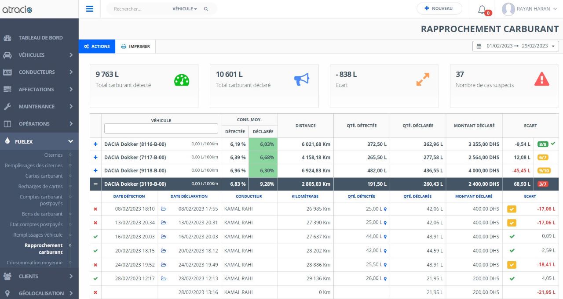Click the search magnifier icon
The height and width of the screenshot is (299, 563).
[x=206, y=9]
